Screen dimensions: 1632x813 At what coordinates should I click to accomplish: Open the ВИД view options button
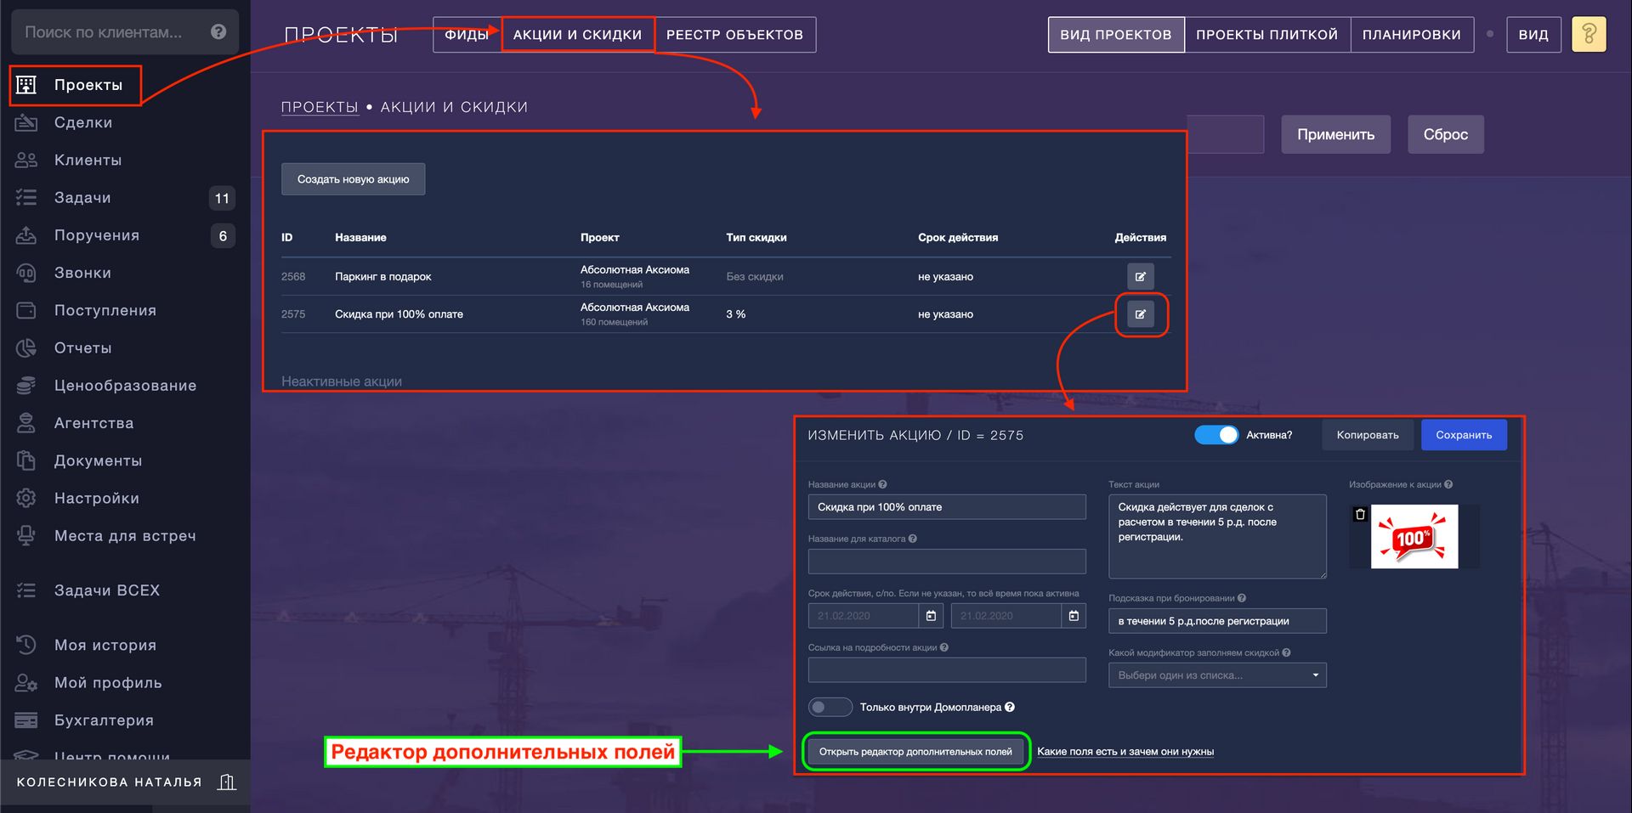click(x=1533, y=35)
